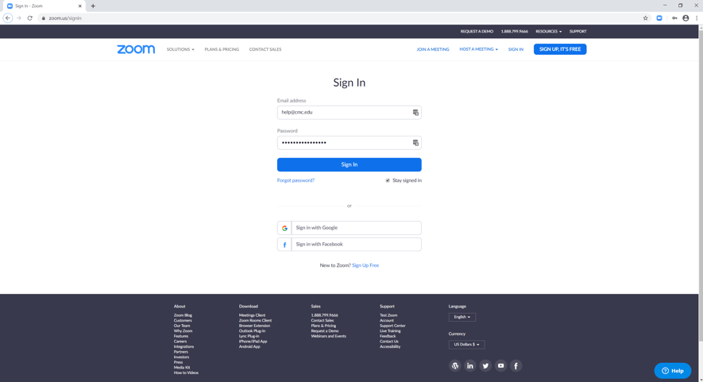This screenshot has width=703, height=382.
Task: Click Sign Up, It's Free button
Action: tap(560, 49)
